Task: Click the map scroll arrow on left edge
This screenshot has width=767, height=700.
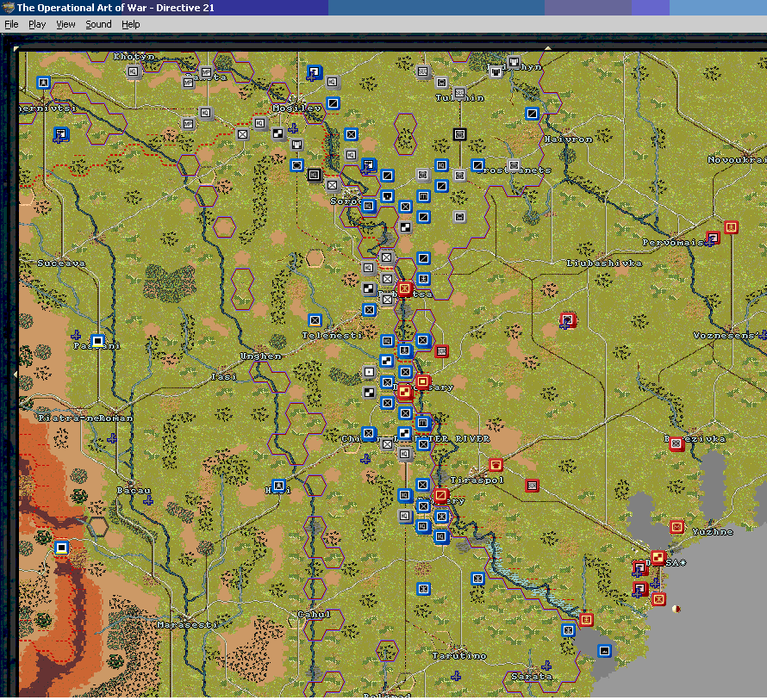Action: (x=16, y=374)
